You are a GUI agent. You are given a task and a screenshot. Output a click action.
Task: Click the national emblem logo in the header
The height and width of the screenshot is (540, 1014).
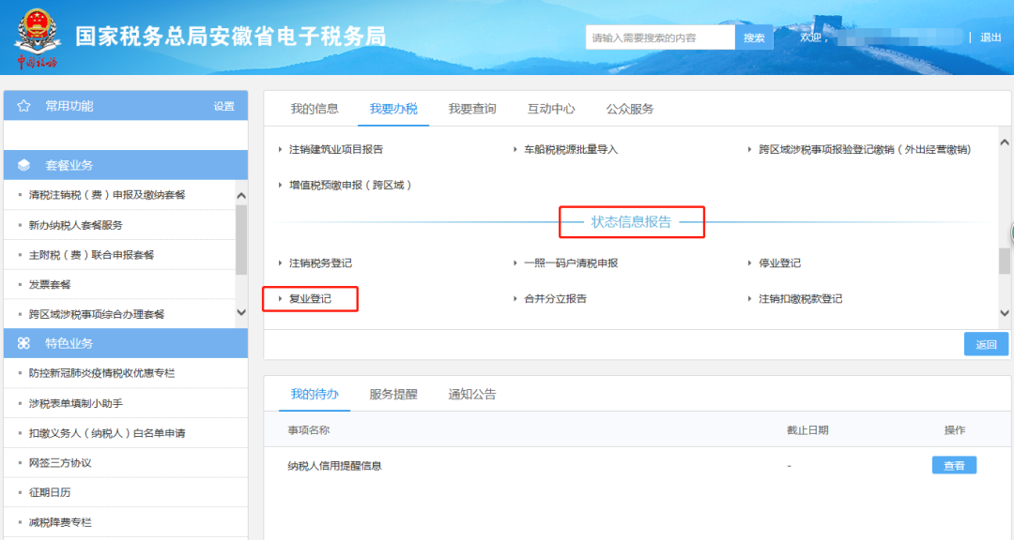click(x=37, y=24)
